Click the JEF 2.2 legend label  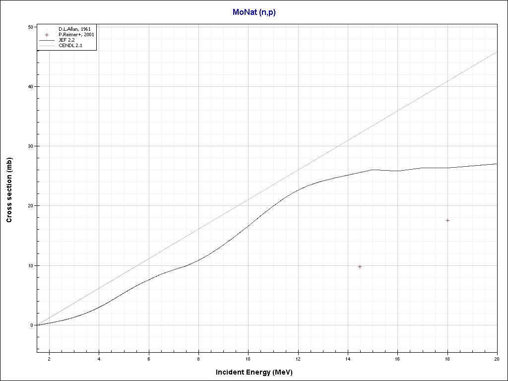tap(67, 40)
